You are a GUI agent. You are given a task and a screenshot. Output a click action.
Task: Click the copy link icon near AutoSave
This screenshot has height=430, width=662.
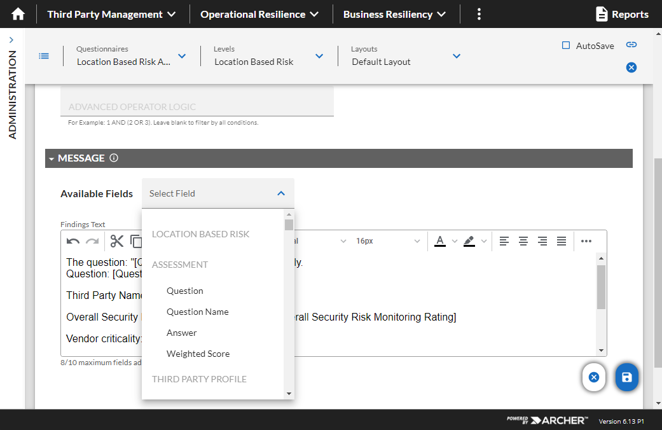point(631,45)
